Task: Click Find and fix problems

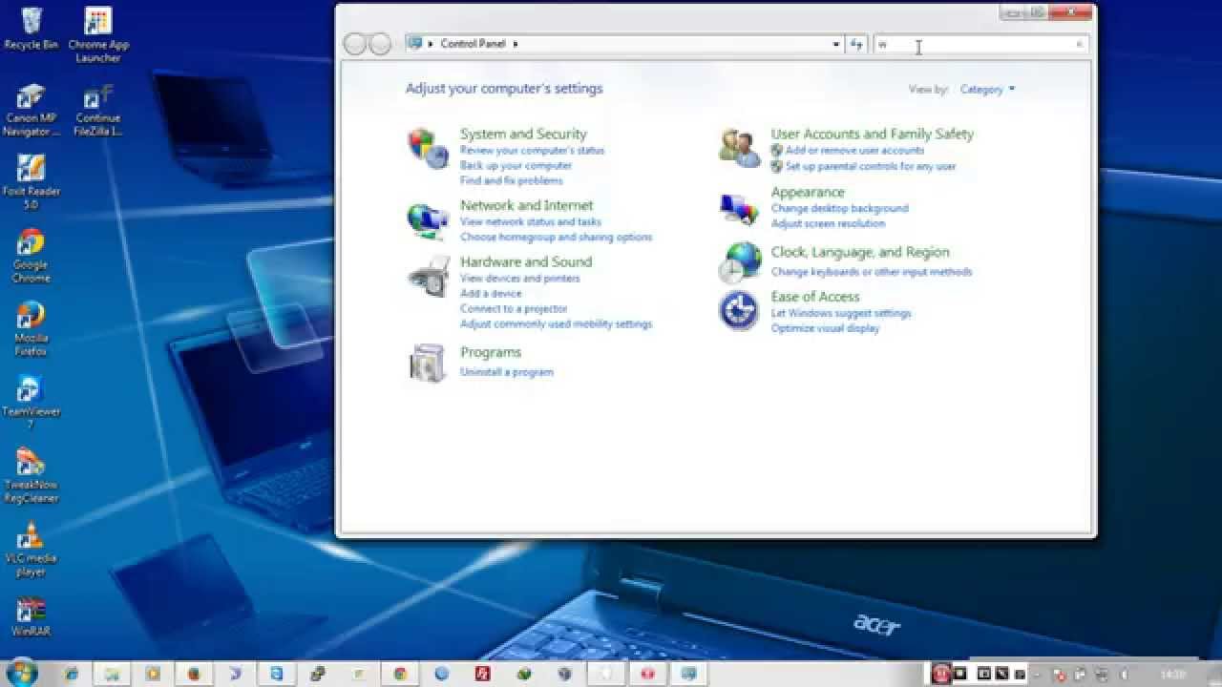Action: pyautogui.click(x=511, y=180)
